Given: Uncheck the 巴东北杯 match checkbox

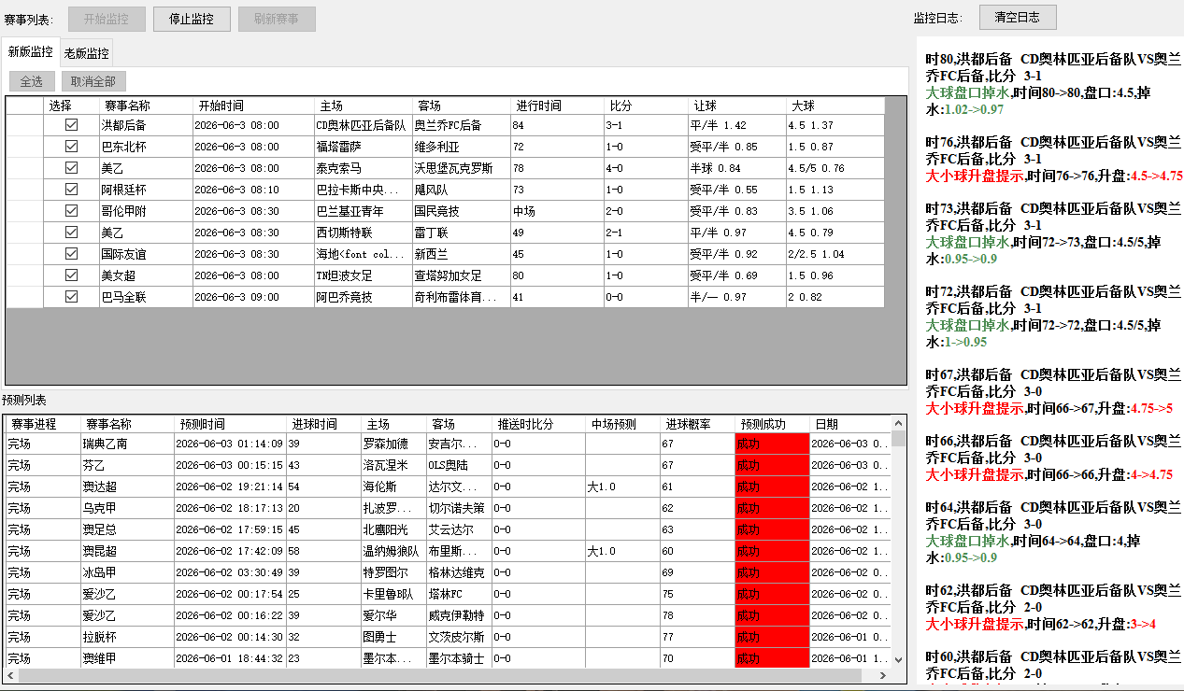Looking at the screenshot, I should (x=71, y=147).
